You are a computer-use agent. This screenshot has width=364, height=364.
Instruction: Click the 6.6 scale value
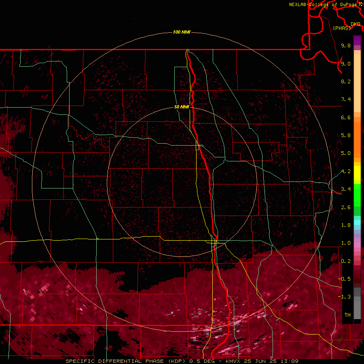point(346,117)
